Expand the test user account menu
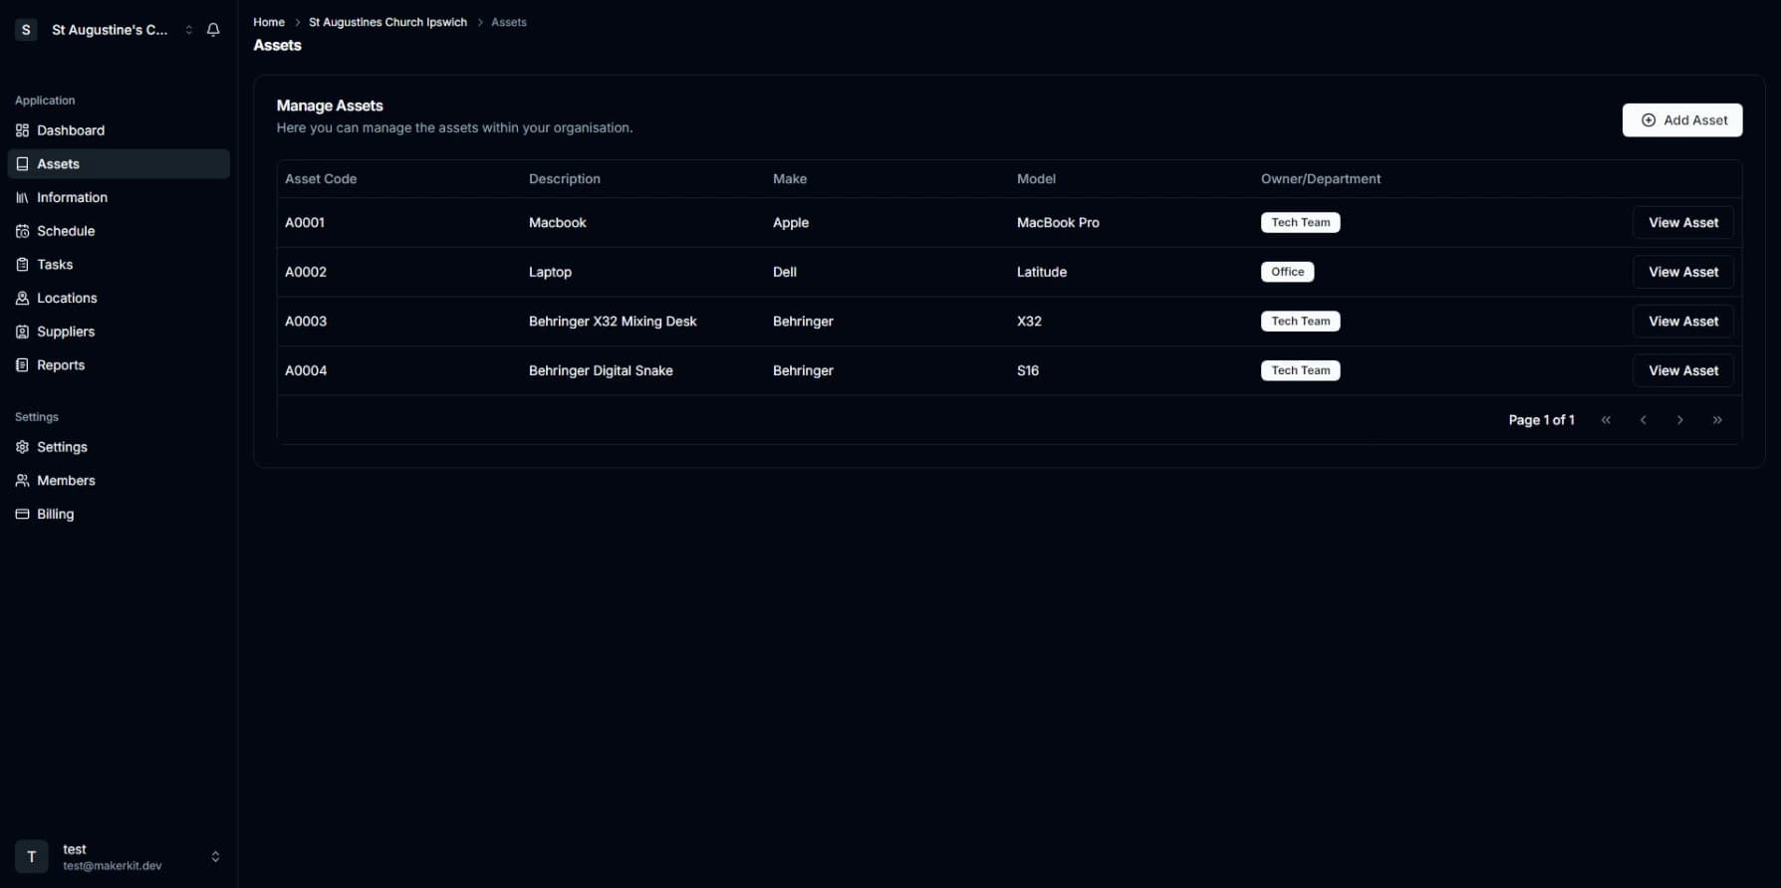The width and height of the screenshot is (1781, 888). [119, 856]
